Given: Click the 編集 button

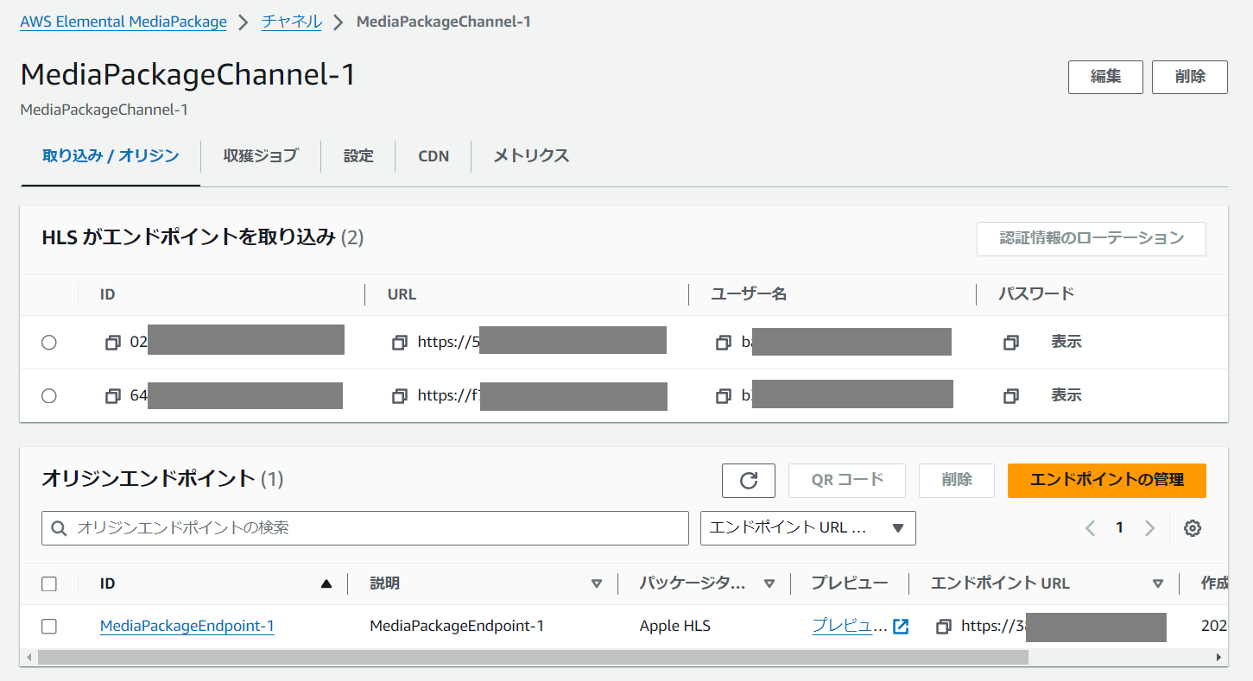Looking at the screenshot, I should [x=1106, y=77].
